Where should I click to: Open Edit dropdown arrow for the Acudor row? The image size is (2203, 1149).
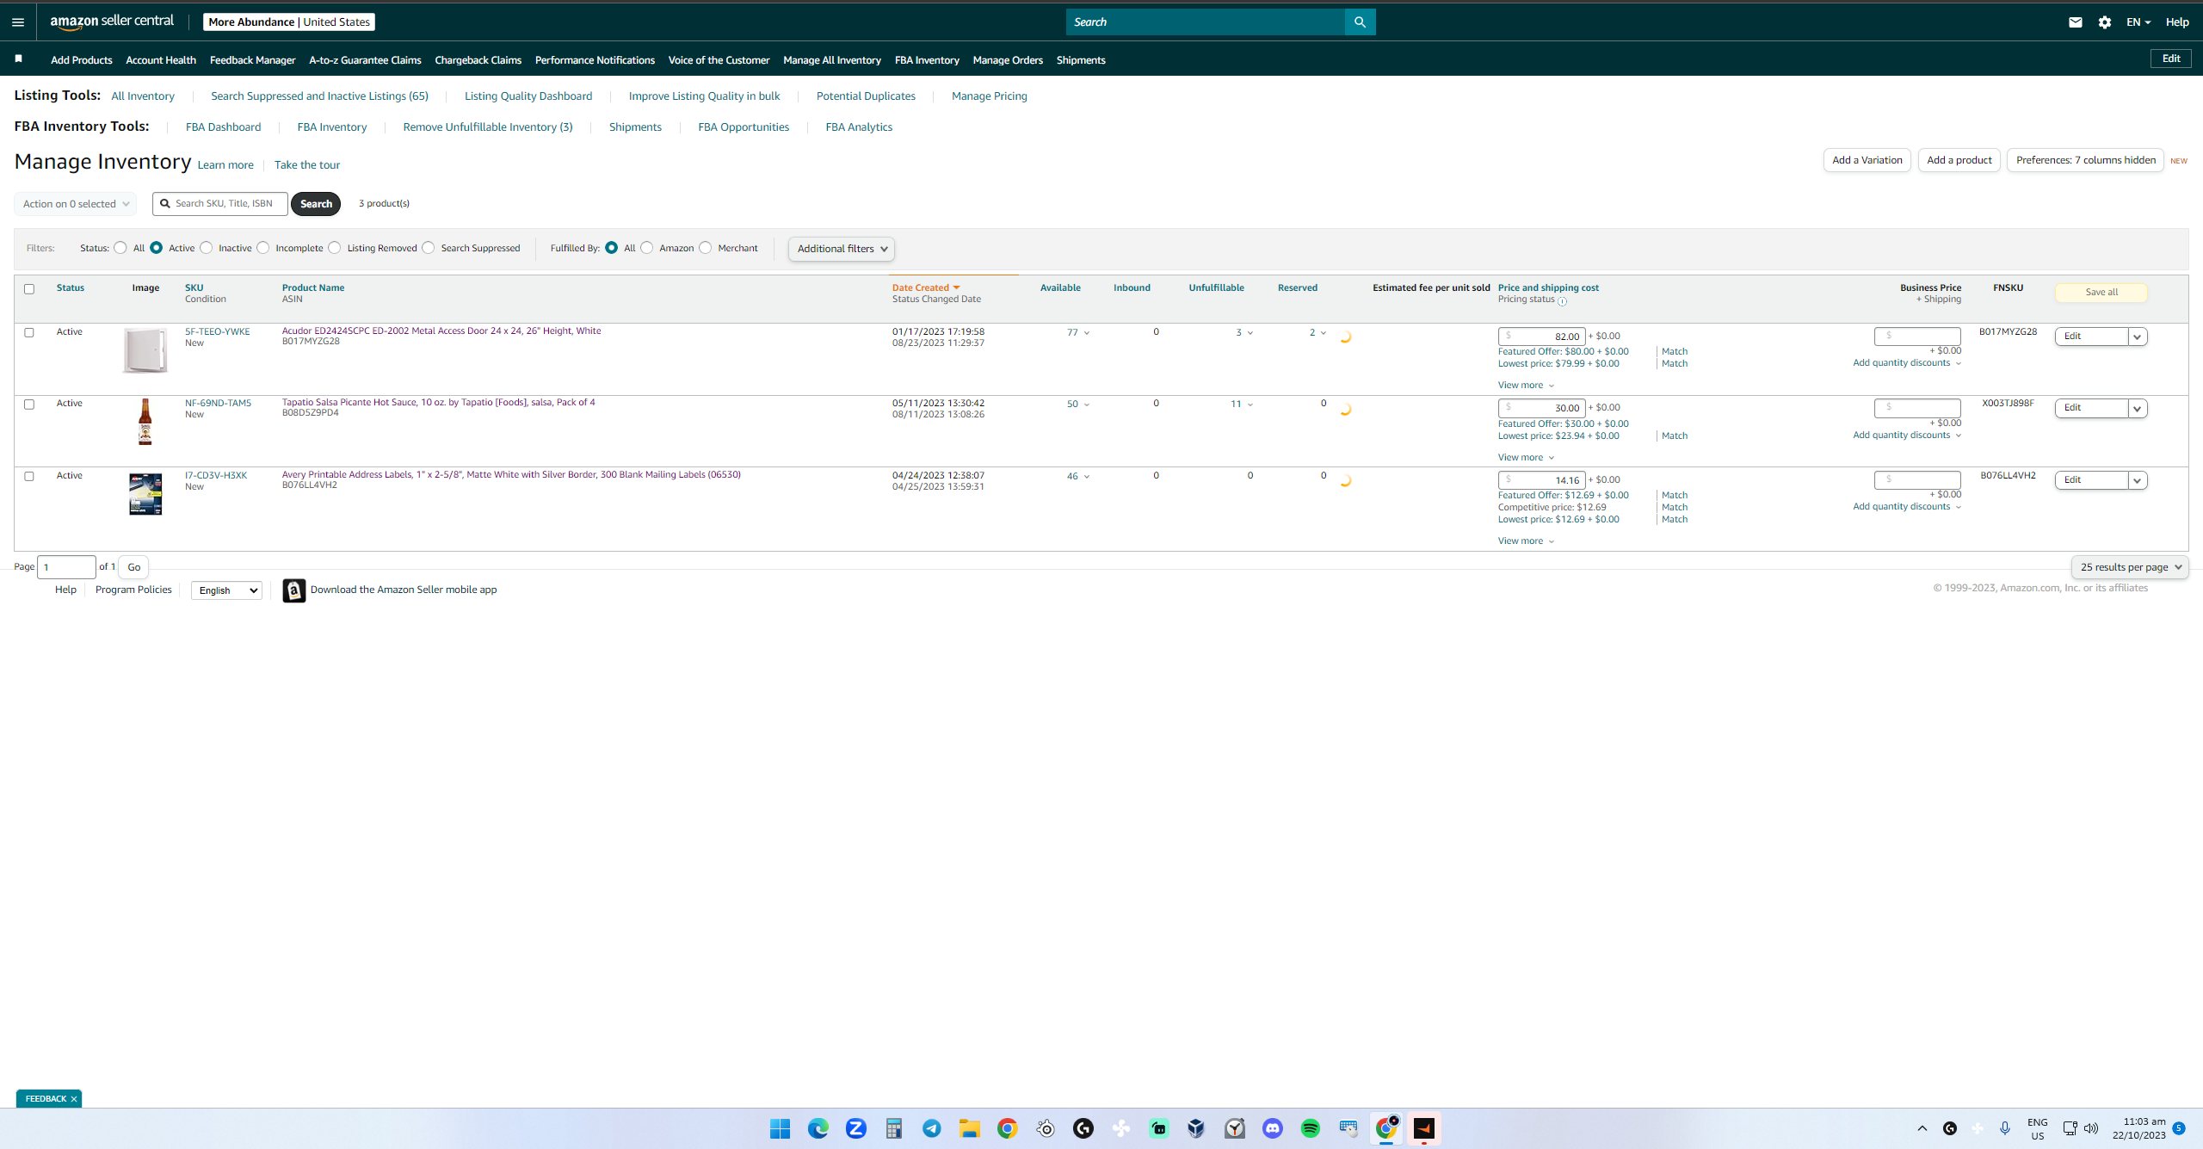2138,337
